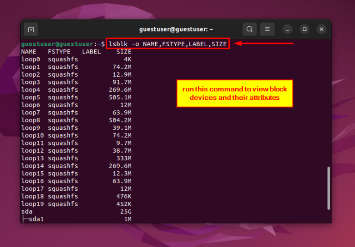The image size is (355, 247).
Task: Select the FSTYPE column header
Action: (x=59, y=52)
